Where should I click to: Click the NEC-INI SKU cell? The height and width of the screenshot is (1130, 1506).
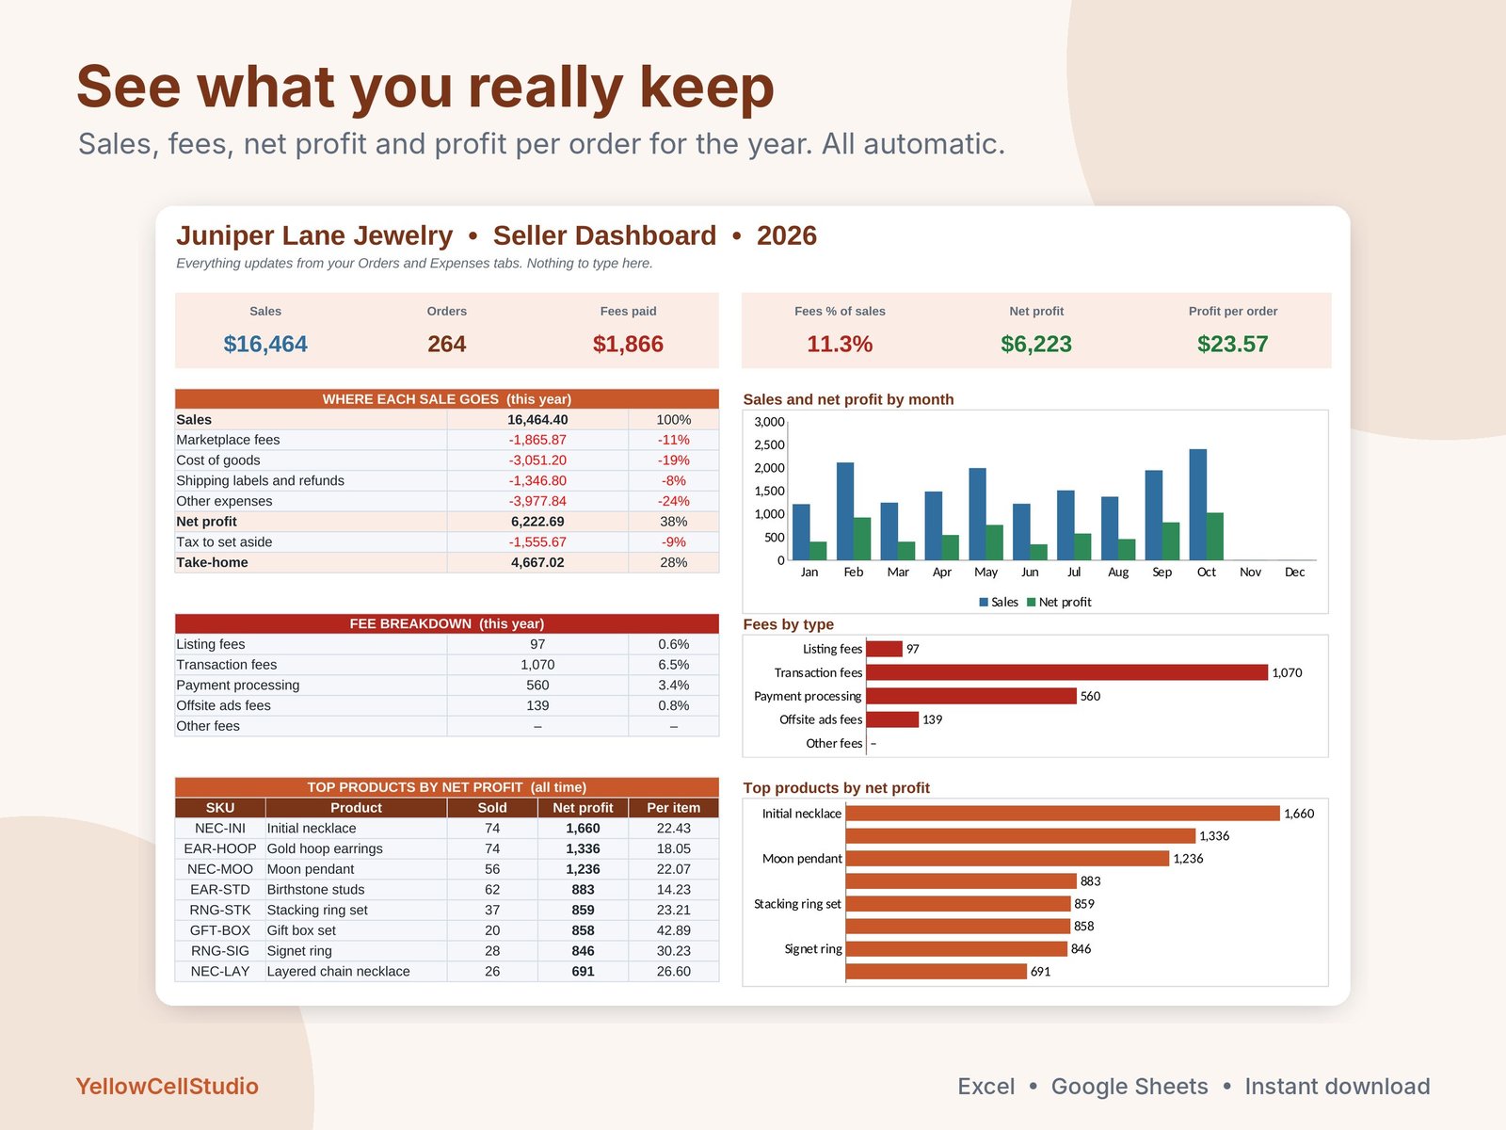click(220, 829)
